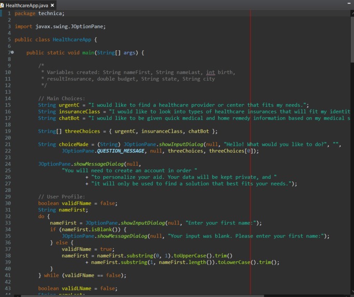Click the 'main' method name
This screenshot has height=297, width=354.
(88, 53)
